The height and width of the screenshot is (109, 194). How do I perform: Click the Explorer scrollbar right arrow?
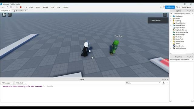pos(192,54)
